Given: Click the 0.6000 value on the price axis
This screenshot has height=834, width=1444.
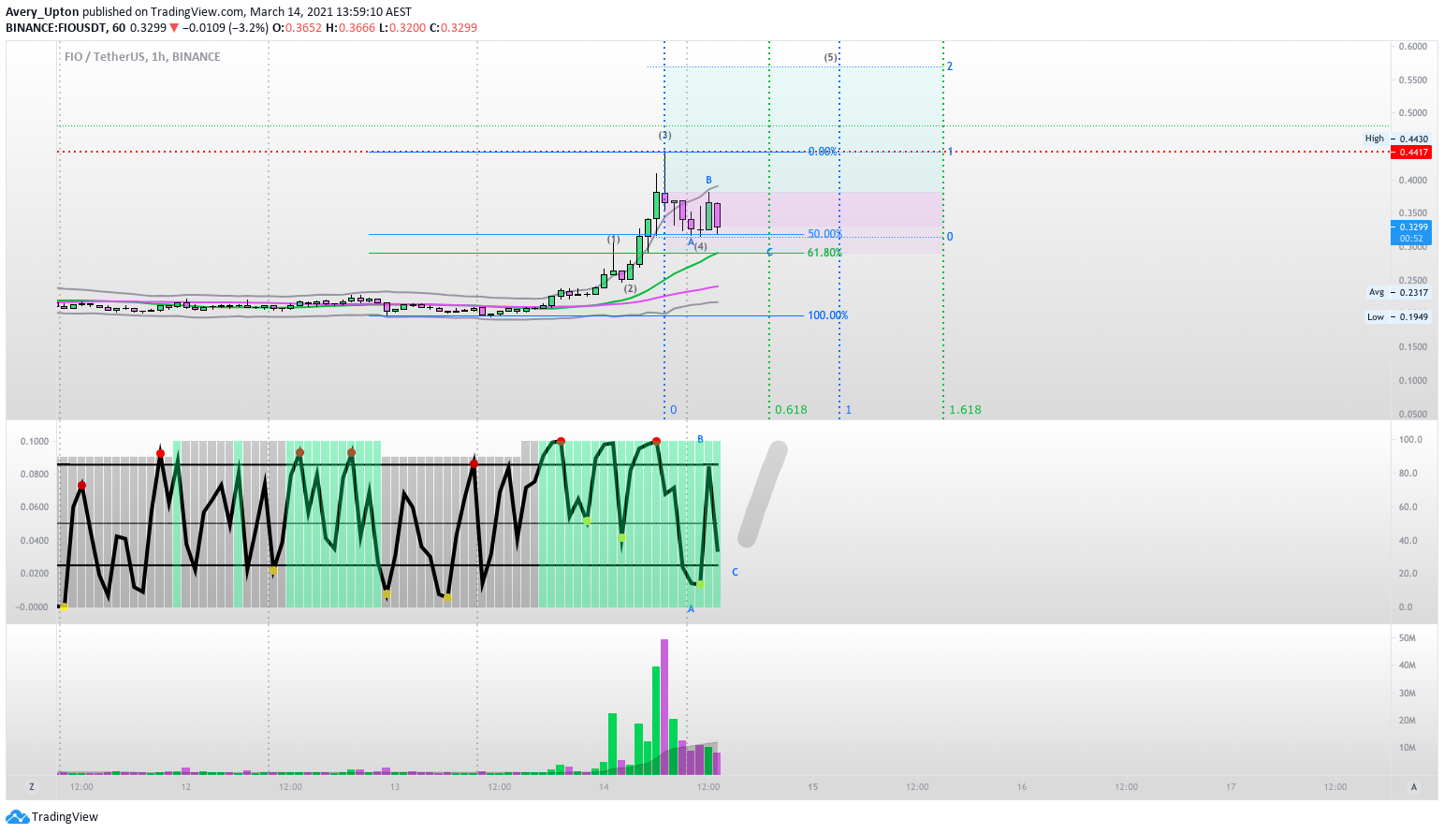Looking at the screenshot, I should [1413, 46].
